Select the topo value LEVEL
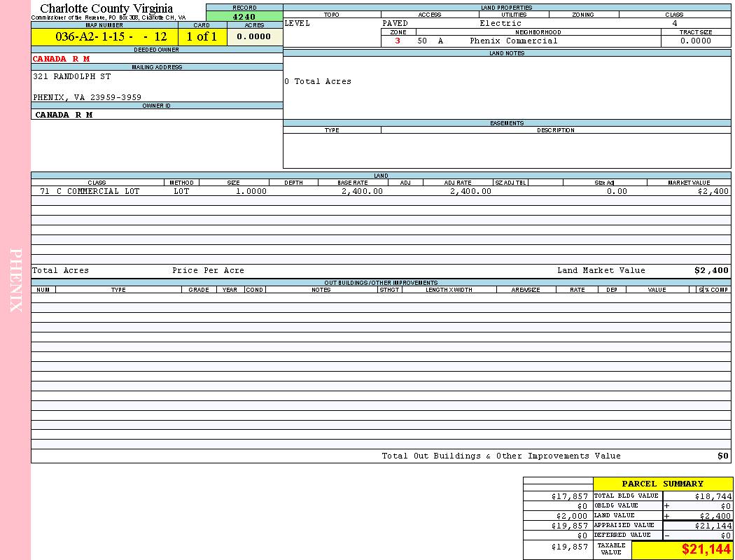This screenshot has height=560, width=735. pos(297,23)
